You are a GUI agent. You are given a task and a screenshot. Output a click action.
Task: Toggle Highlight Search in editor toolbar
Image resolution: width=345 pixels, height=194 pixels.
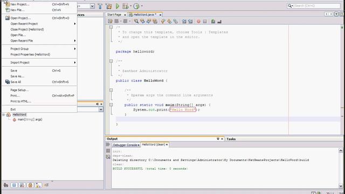155,22
